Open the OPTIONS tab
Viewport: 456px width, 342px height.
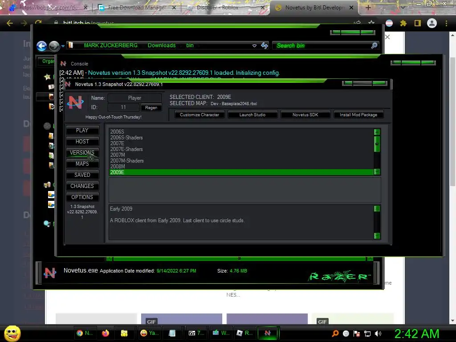[82, 197]
